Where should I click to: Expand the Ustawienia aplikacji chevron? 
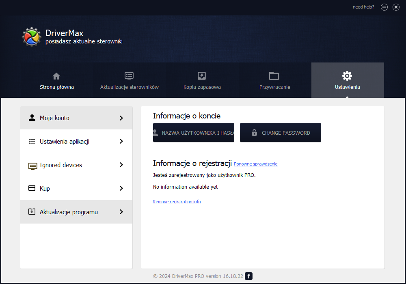coord(121,141)
